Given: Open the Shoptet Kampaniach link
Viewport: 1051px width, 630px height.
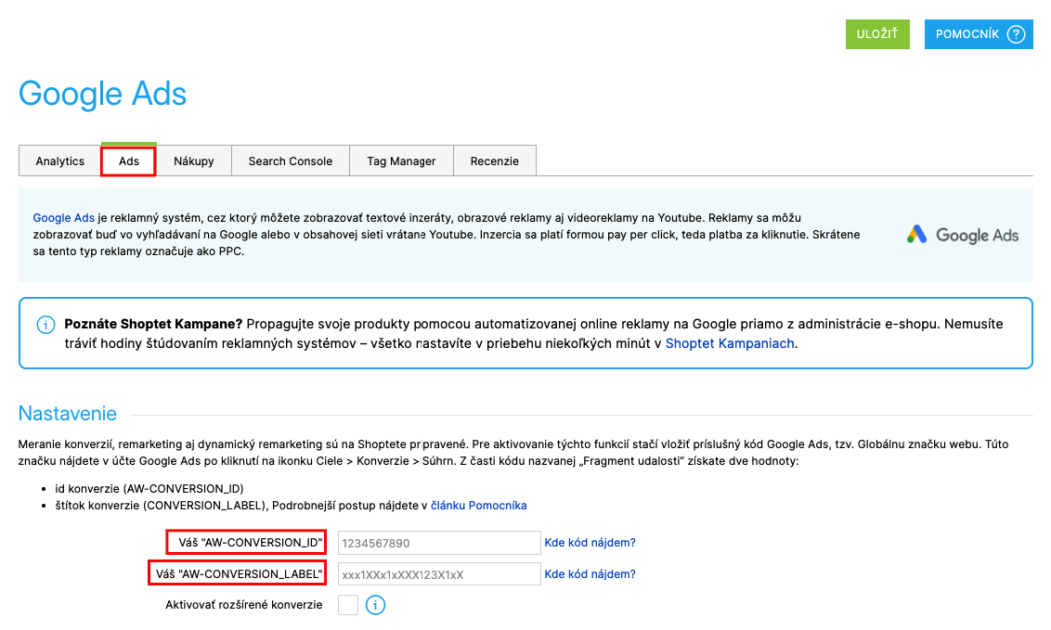Looking at the screenshot, I should coord(729,343).
